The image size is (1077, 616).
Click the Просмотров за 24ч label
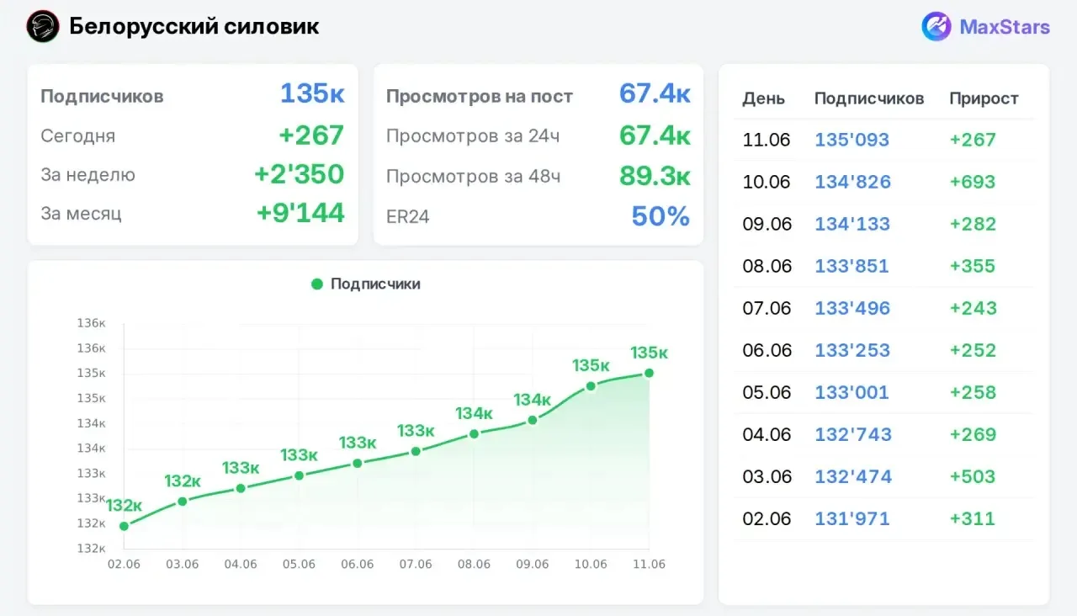tap(473, 136)
